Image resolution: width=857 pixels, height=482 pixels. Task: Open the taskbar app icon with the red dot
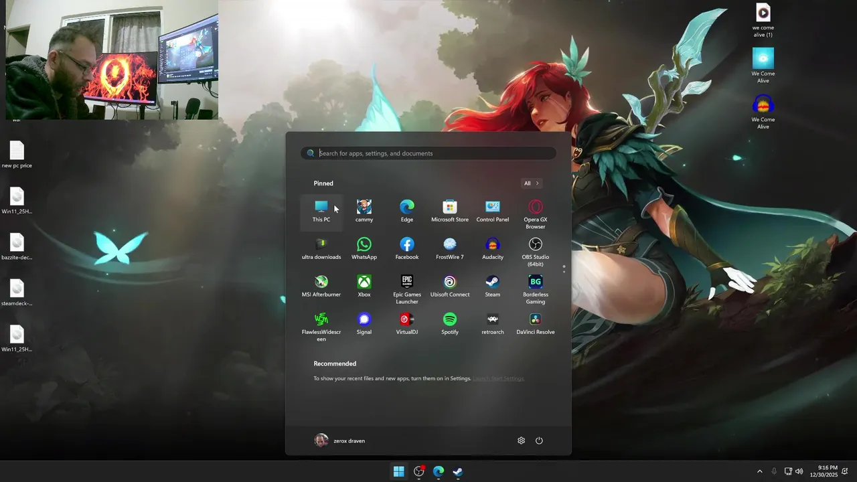tap(419, 471)
